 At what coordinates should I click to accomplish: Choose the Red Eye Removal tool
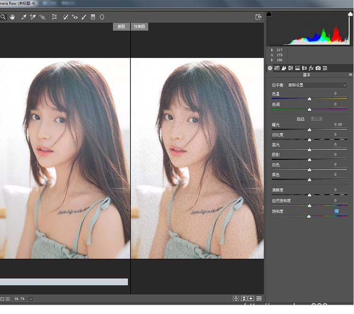click(x=75, y=17)
